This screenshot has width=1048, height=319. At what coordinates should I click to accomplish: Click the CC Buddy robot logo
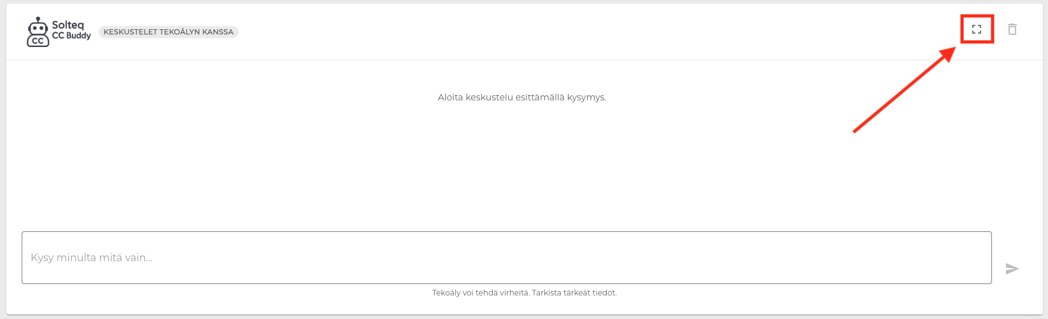[38, 32]
